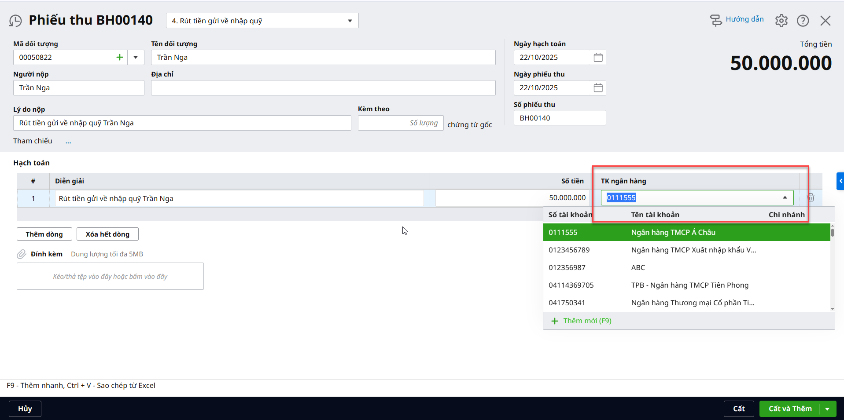Click green plus to add new đối tượng
Viewport: 844px width, 420px height.
point(119,57)
